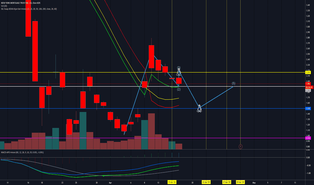This screenshot has width=314, height=185.
Task: Select the yellow horizontal line at 2.16
Action: 152,72
